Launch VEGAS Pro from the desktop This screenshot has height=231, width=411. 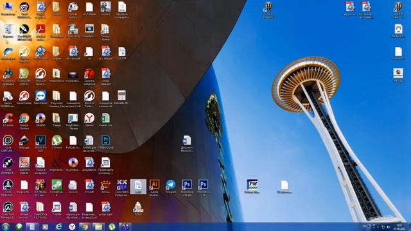click(x=40, y=143)
